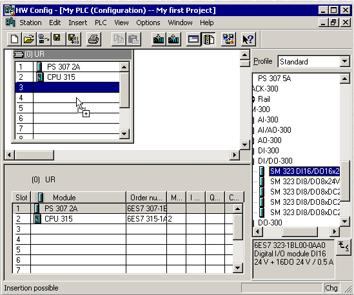Select the DO-300 catalog folder
354x295 pixels.
(x=270, y=223)
